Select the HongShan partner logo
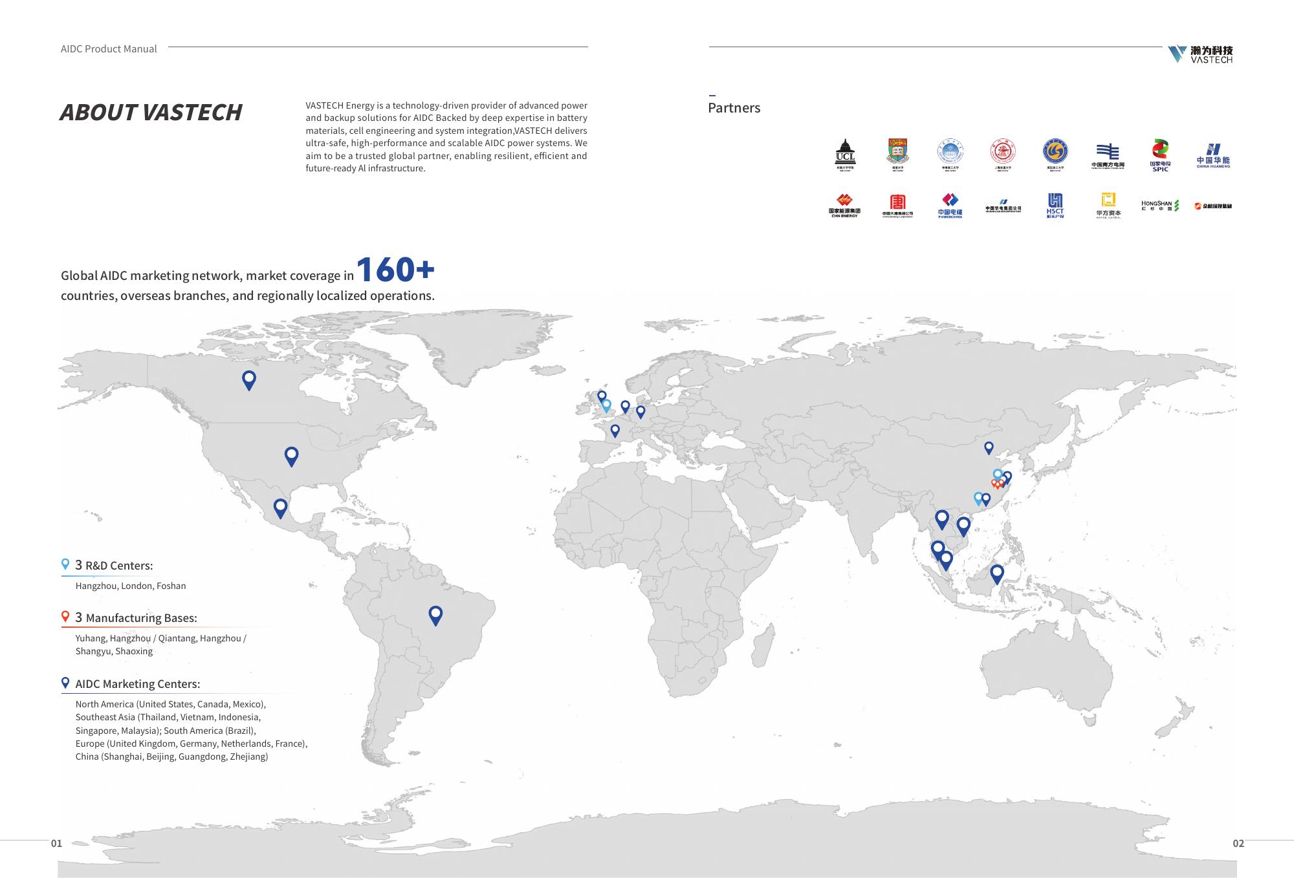The height and width of the screenshot is (878, 1294). (1160, 206)
